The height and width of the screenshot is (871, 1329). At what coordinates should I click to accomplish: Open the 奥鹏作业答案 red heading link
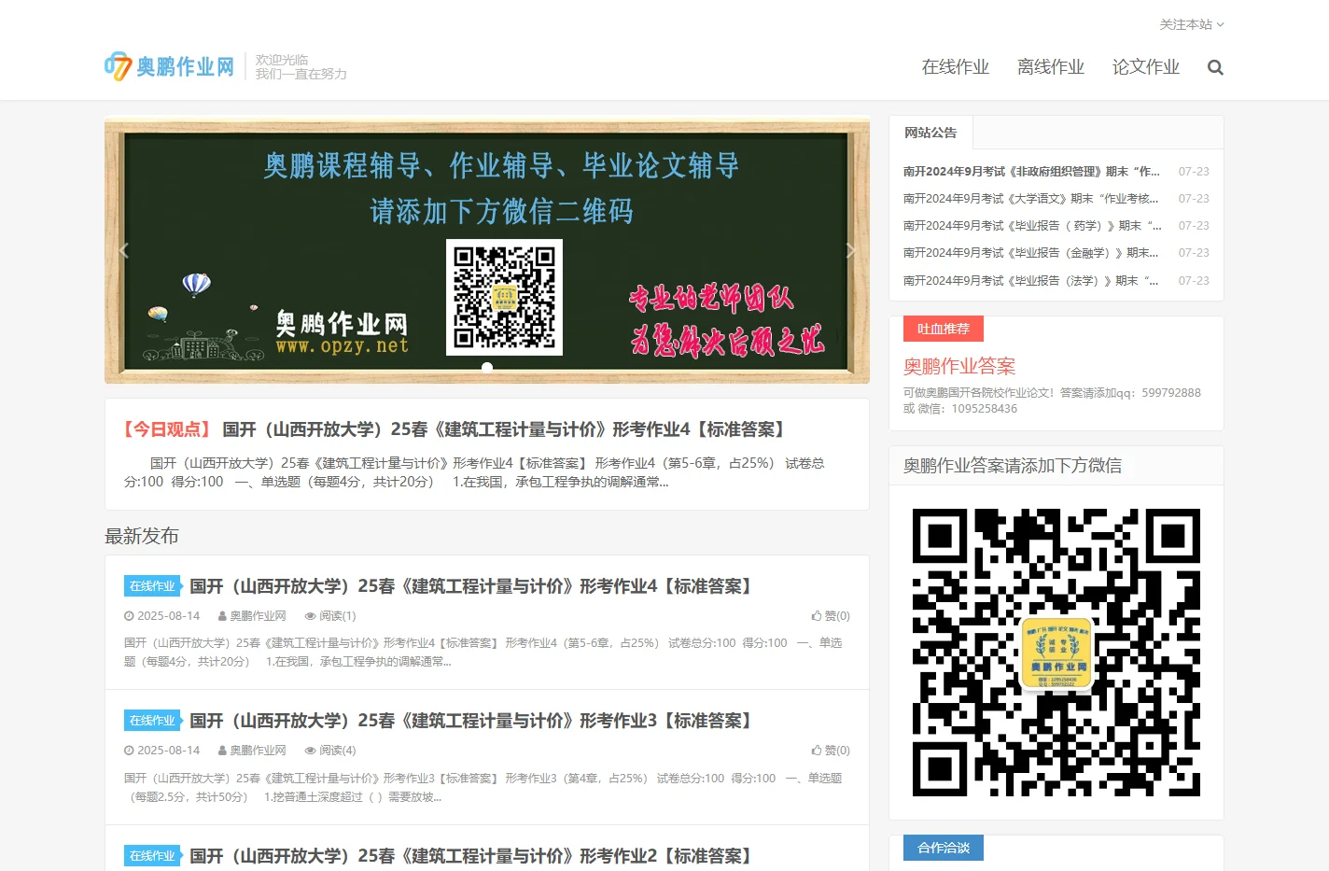tap(958, 366)
